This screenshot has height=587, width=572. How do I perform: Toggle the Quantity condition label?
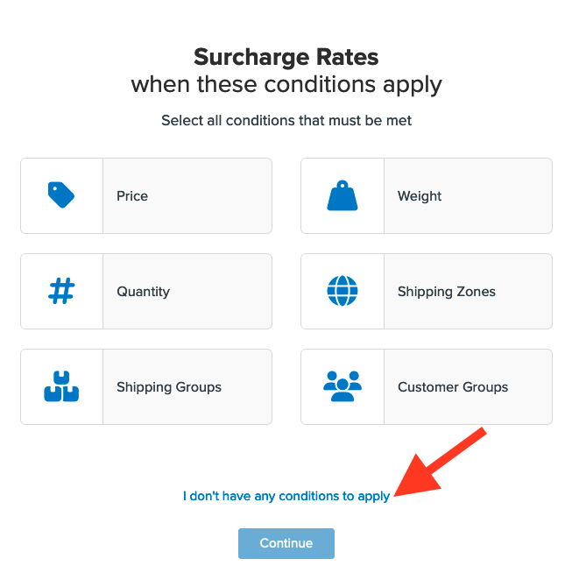coord(143,292)
